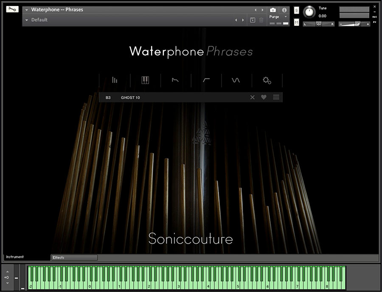Expand the Default snapshot dropdown
The height and width of the screenshot is (292, 382).
pyautogui.click(x=27, y=20)
